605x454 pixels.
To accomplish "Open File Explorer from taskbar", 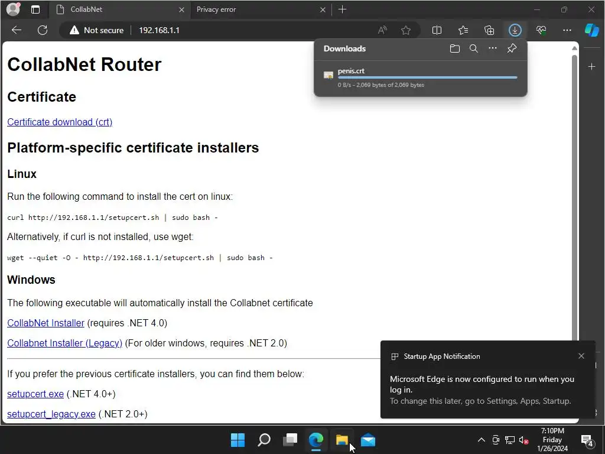I will click(342, 440).
